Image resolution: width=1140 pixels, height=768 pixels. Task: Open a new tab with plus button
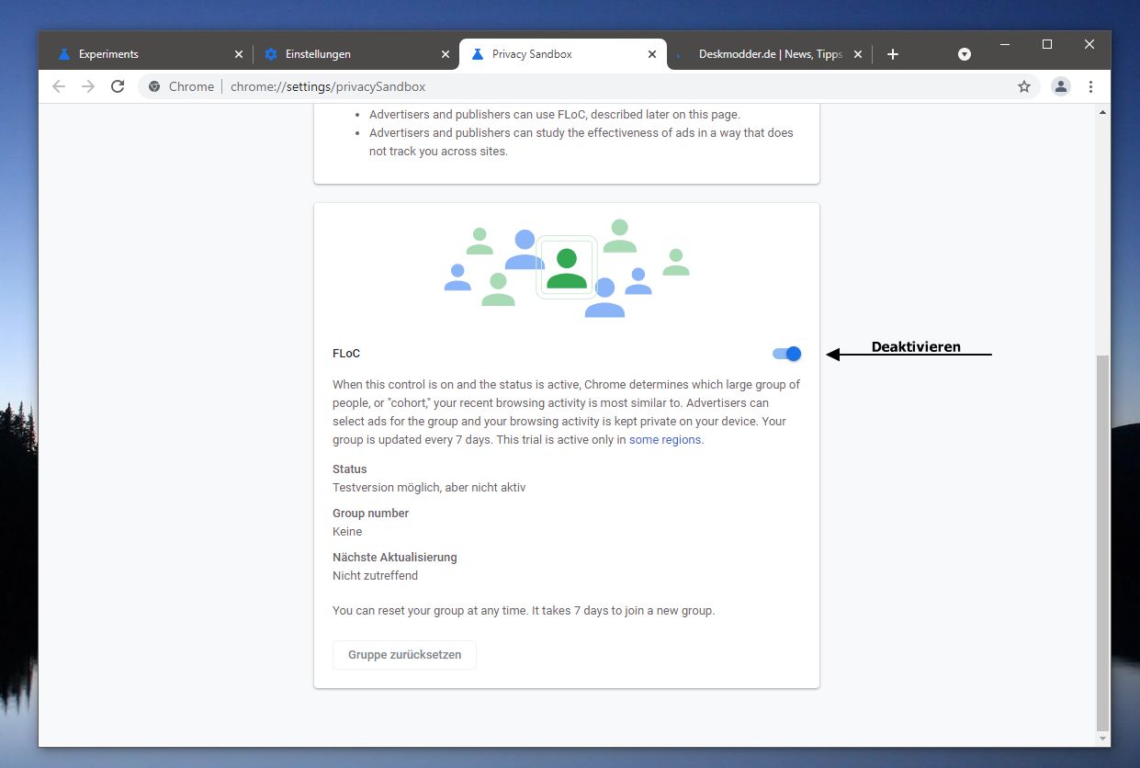[892, 54]
